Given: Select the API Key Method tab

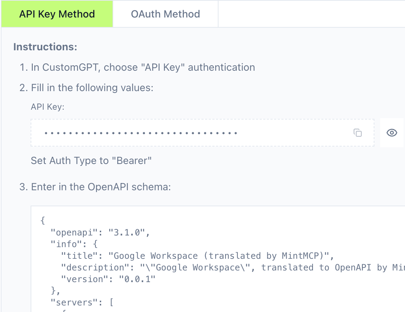Looking at the screenshot, I should [57, 14].
